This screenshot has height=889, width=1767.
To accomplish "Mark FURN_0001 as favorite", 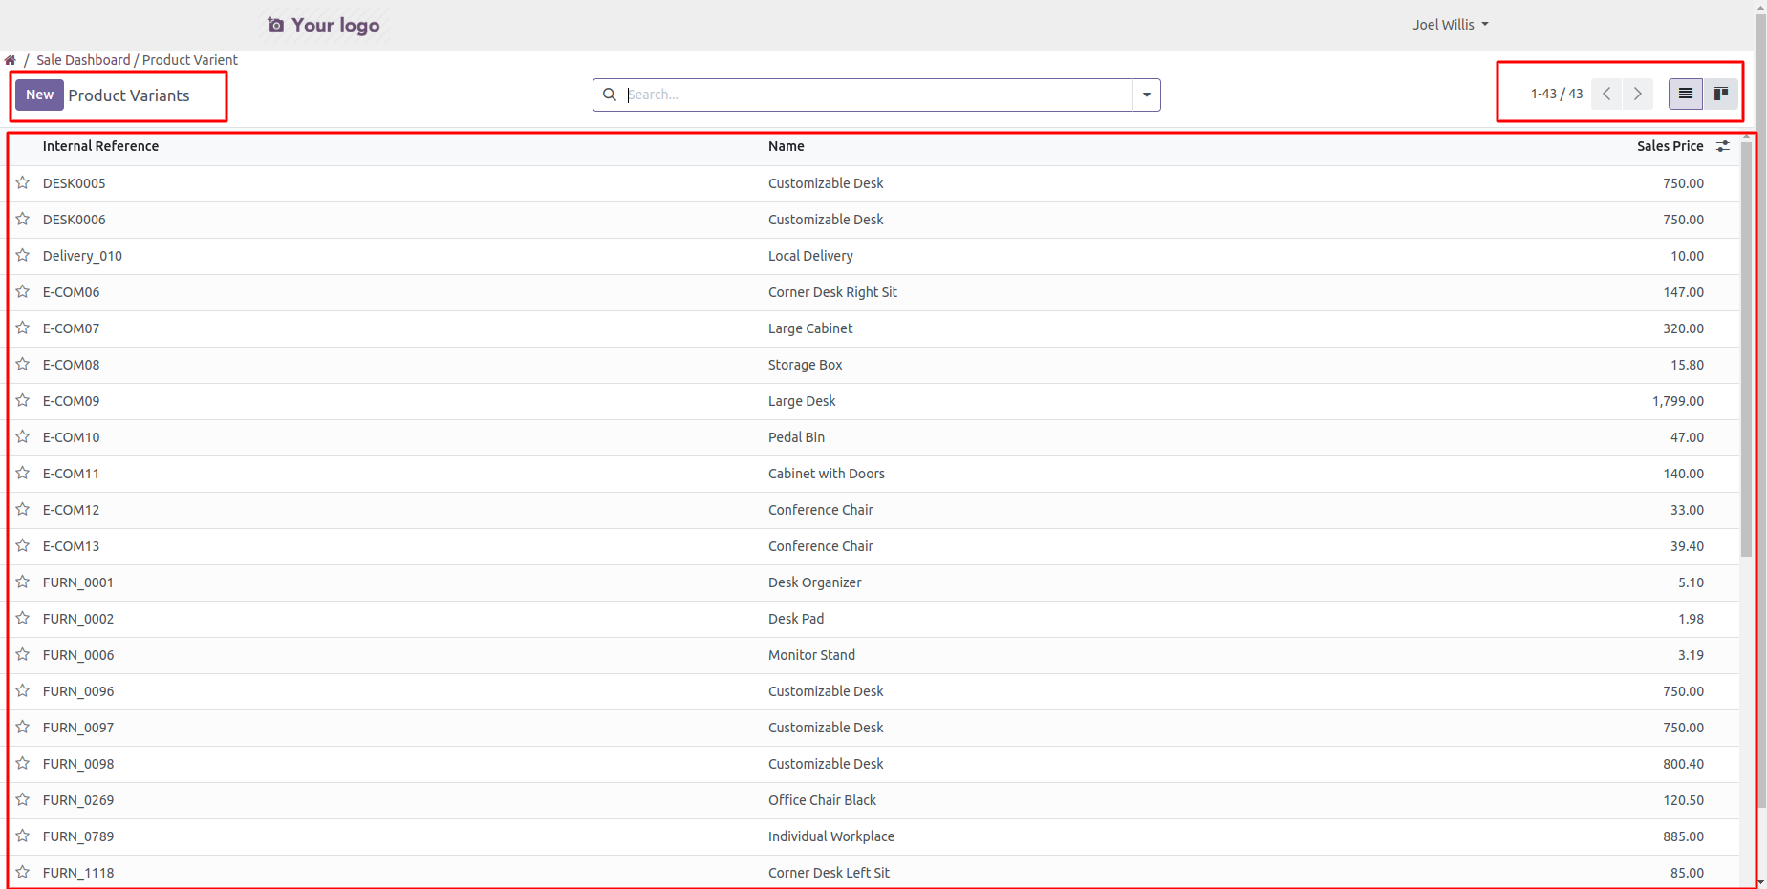I will (23, 582).
